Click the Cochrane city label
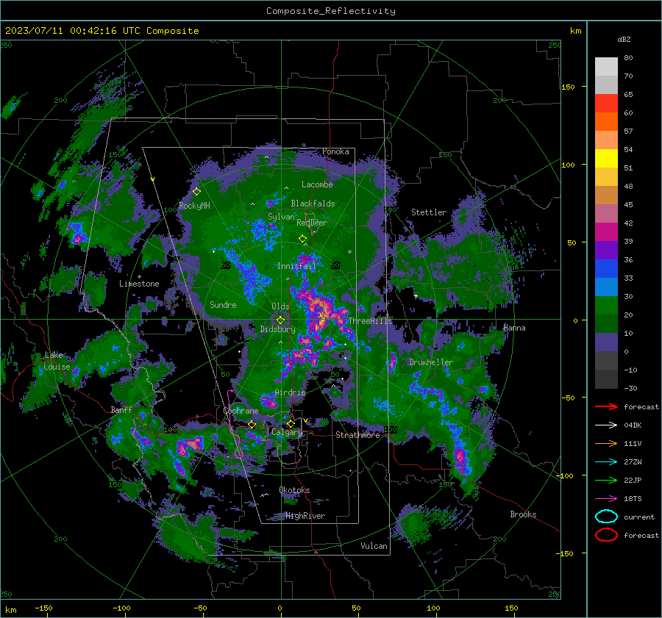Viewport: 662px width, 618px height. 241,411
